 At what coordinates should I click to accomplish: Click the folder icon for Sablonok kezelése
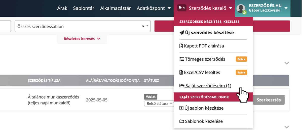tap(181, 121)
